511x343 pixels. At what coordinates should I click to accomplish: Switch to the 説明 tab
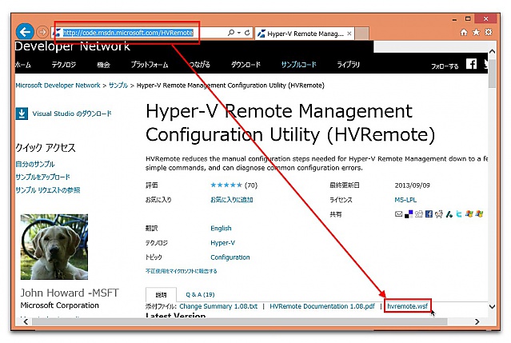161,294
